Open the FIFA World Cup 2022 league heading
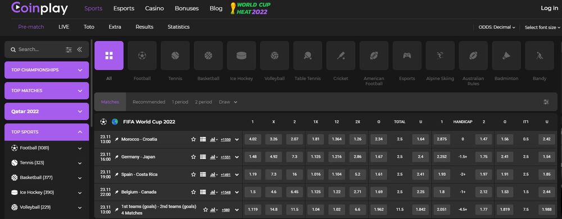562x219 pixels. coord(149,122)
